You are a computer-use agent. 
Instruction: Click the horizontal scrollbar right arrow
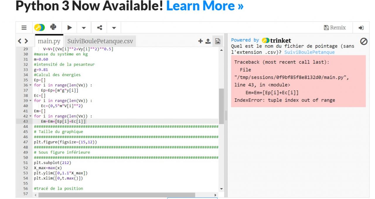[216, 195]
